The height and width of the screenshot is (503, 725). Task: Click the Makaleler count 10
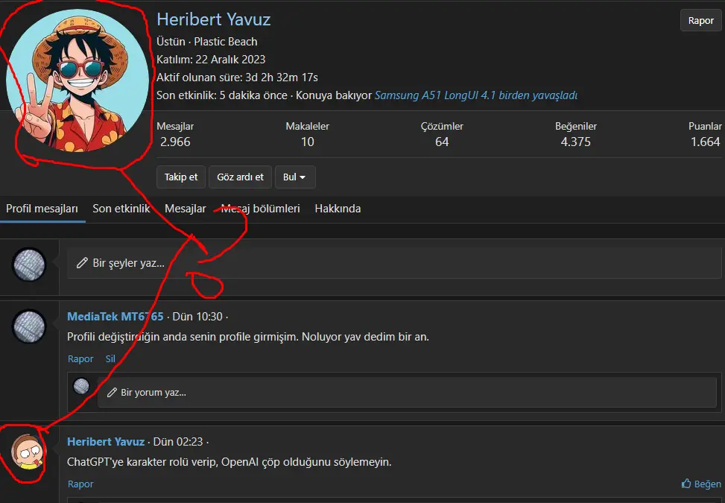(308, 142)
